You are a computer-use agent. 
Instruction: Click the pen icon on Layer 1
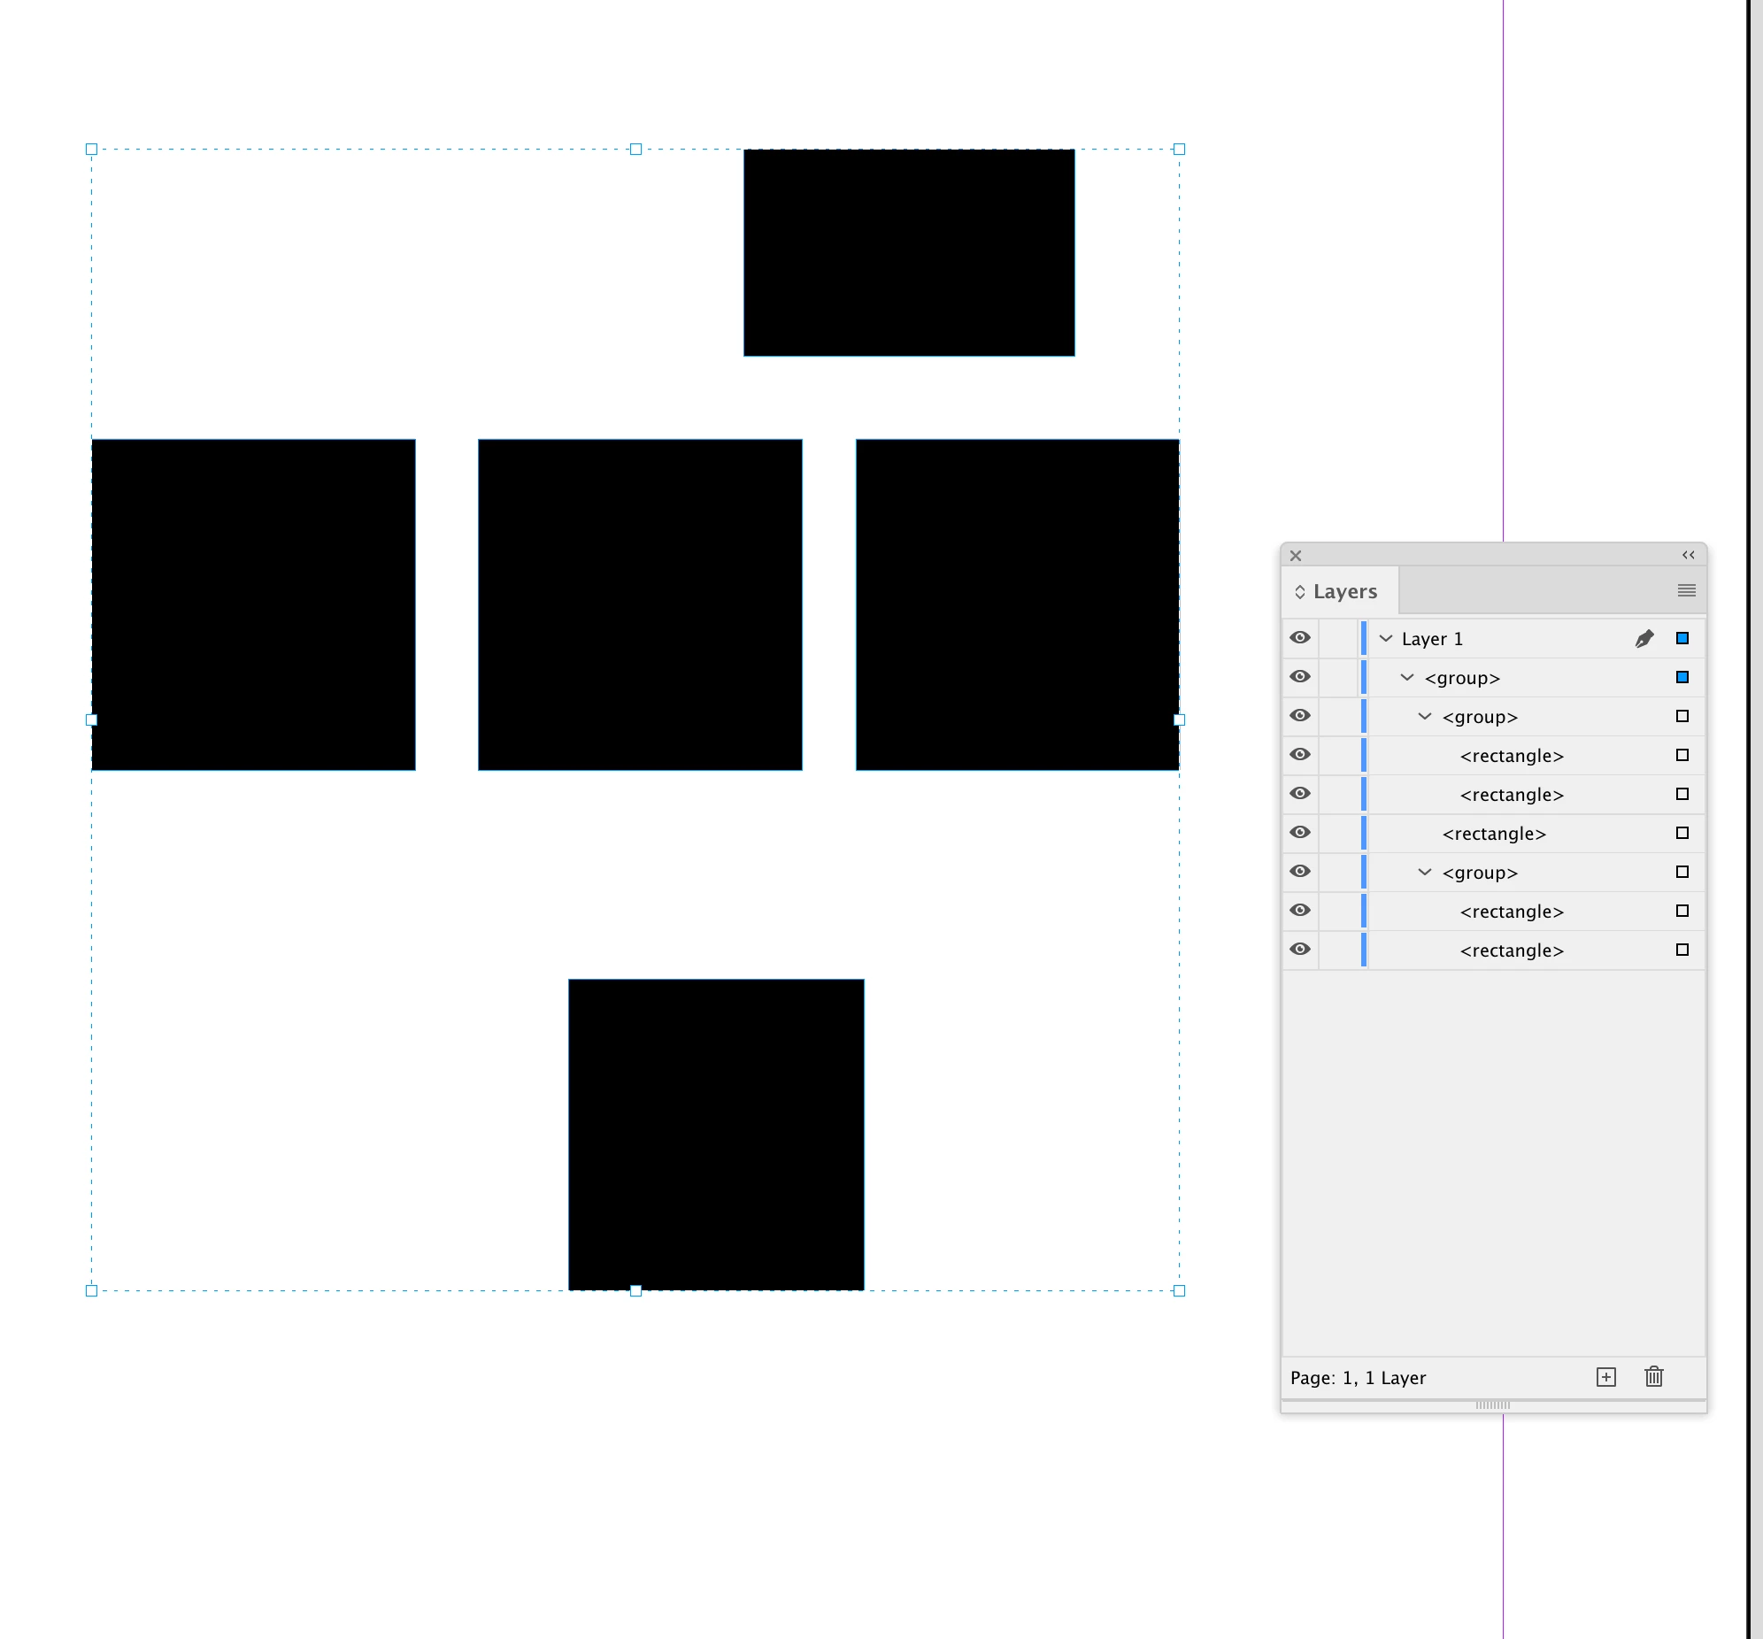pyautogui.click(x=1644, y=639)
